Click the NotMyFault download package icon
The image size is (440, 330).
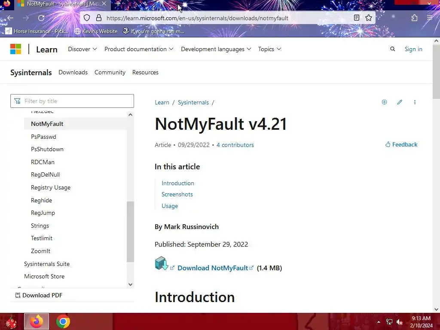pyautogui.click(x=162, y=263)
